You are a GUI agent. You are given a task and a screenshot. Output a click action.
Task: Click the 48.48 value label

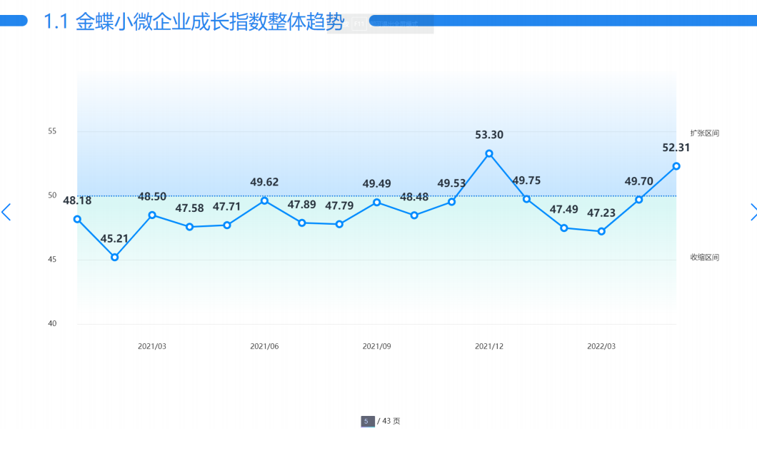coord(414,197)
